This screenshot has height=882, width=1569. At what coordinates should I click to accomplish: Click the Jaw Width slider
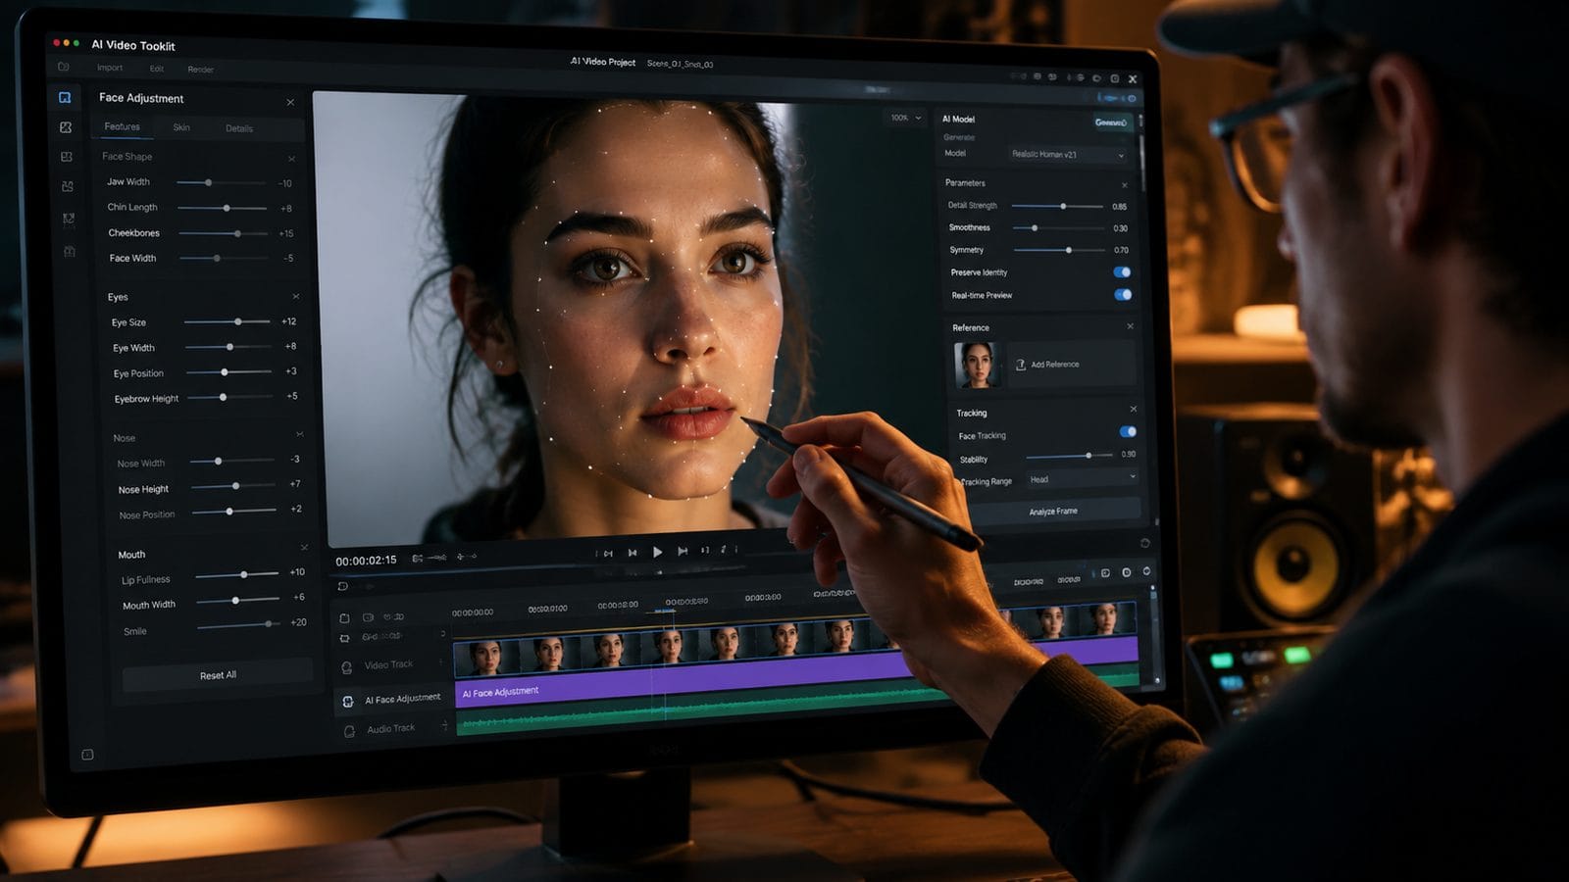coord(222,182)
